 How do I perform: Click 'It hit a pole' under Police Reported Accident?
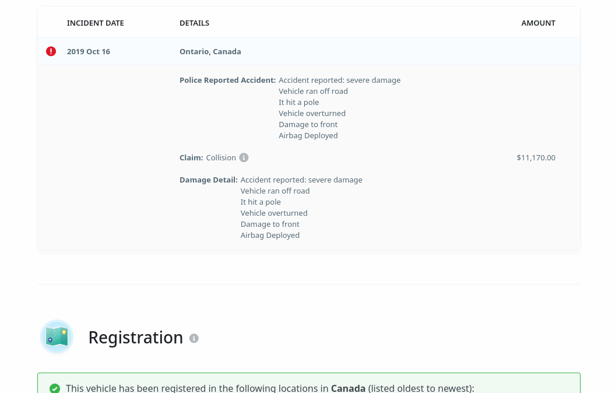(299, 103)
